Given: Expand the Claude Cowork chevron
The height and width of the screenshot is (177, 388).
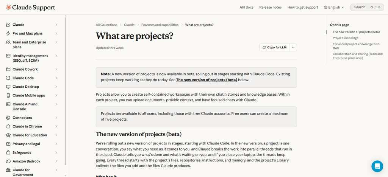Looking at the screenshot, I should click(56, 69).
